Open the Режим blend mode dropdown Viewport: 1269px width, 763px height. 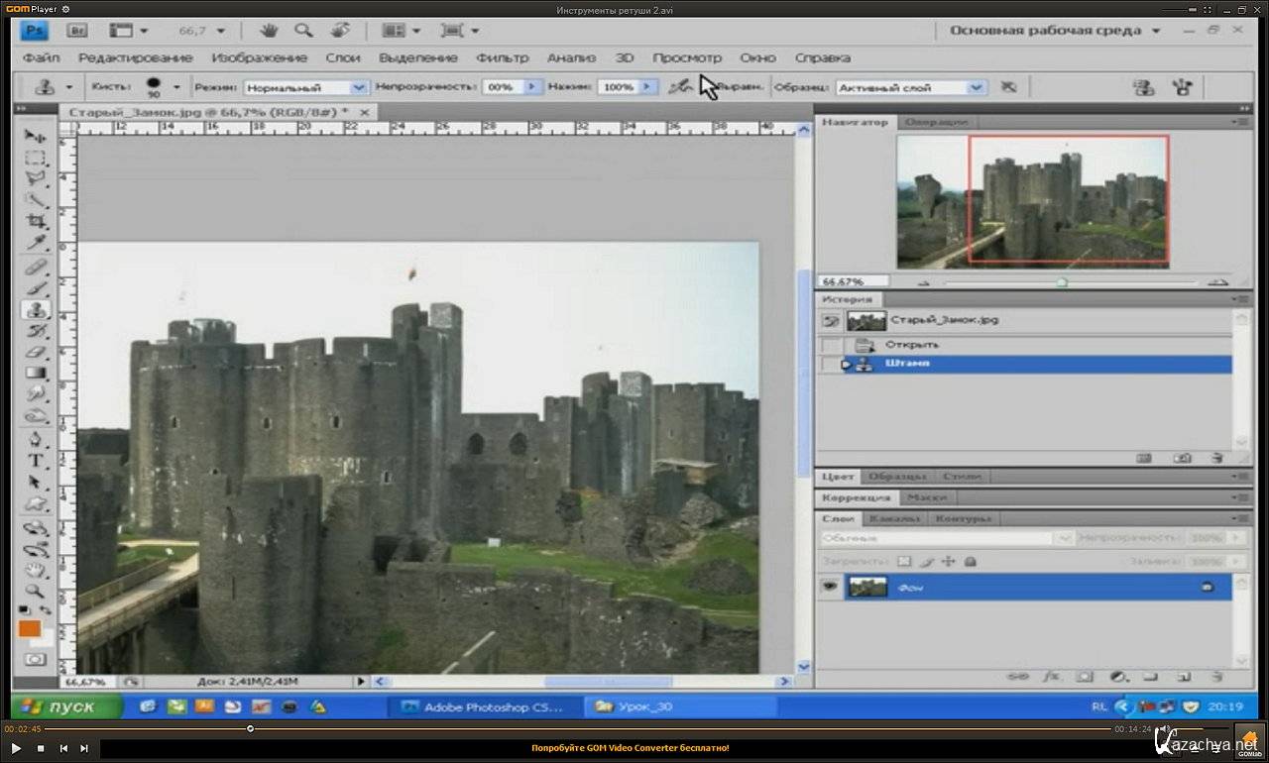click(x=306, y=87)
